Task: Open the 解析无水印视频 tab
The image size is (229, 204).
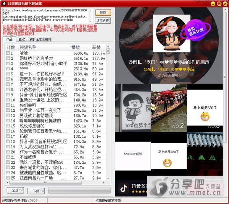Action: [40, 39]
